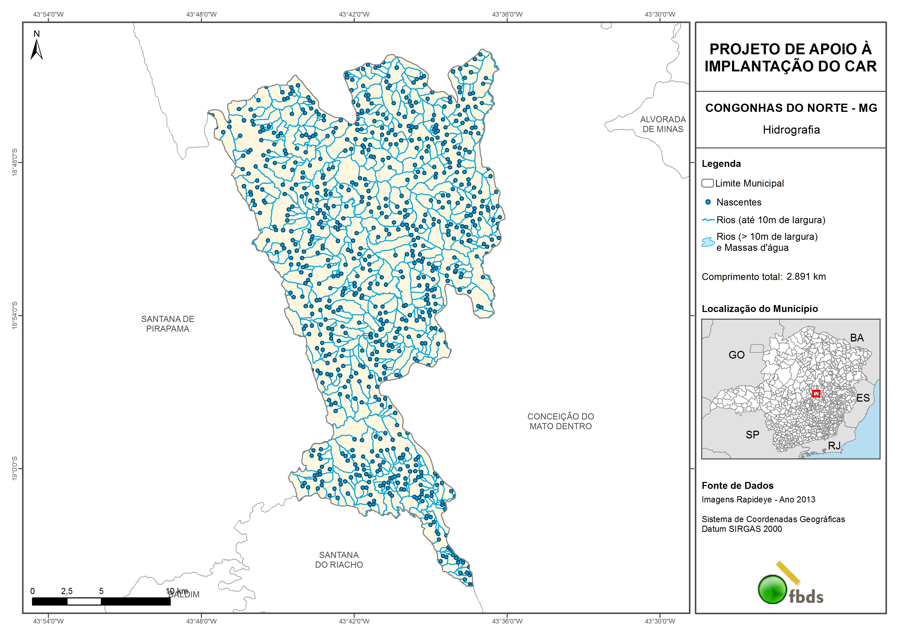
Task: Click the Limite Municipal legend box symbol
Action: click(x=707, y=183)
